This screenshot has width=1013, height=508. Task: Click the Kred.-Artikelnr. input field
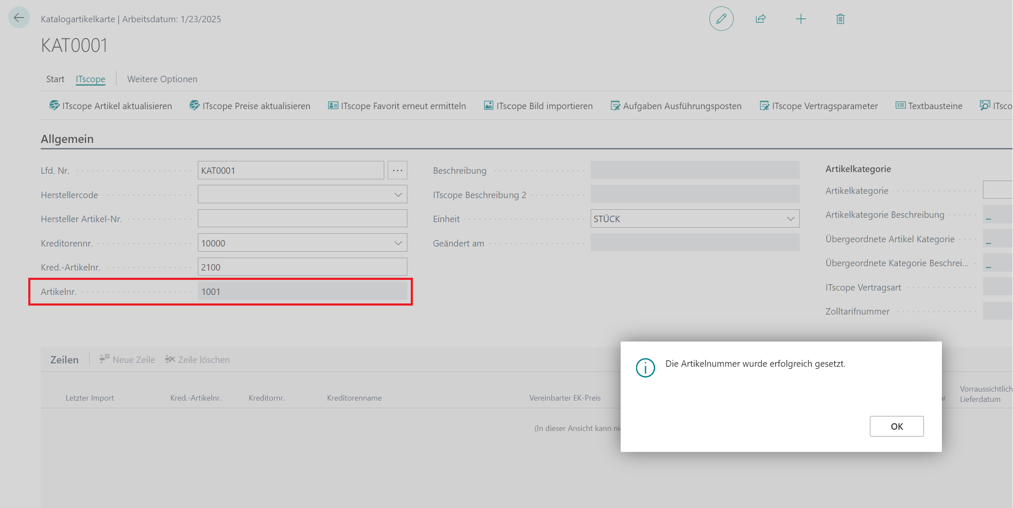coord(302,267)
